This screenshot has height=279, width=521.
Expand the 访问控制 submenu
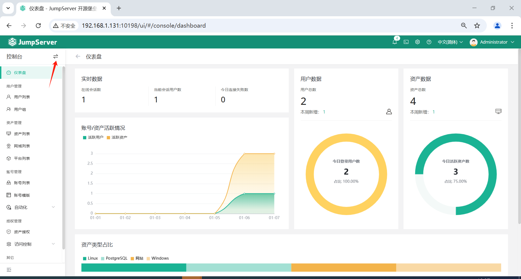[x=31, y=244]
